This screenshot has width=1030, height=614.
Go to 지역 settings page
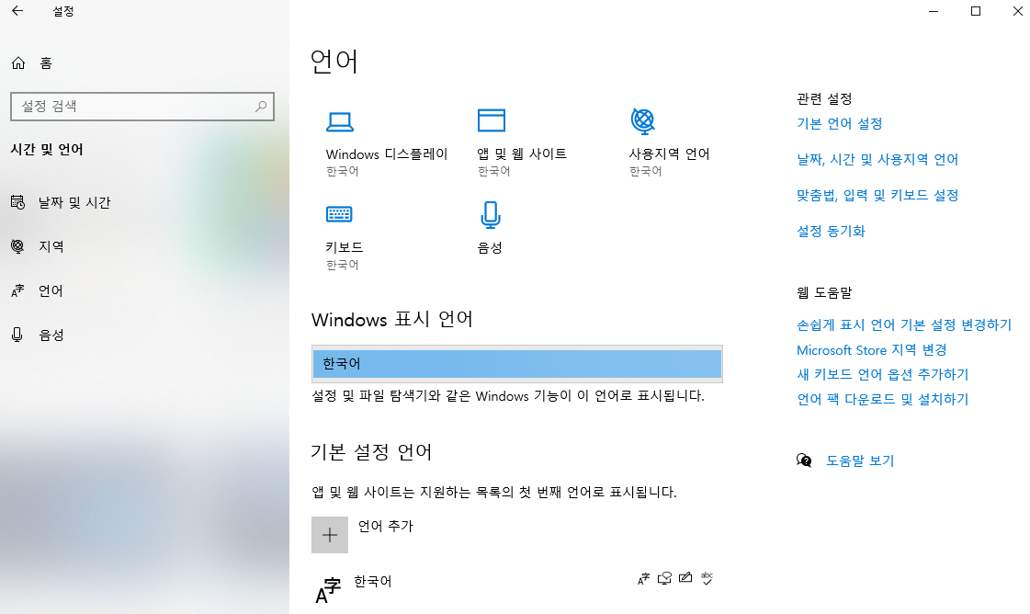coord(51,246)
